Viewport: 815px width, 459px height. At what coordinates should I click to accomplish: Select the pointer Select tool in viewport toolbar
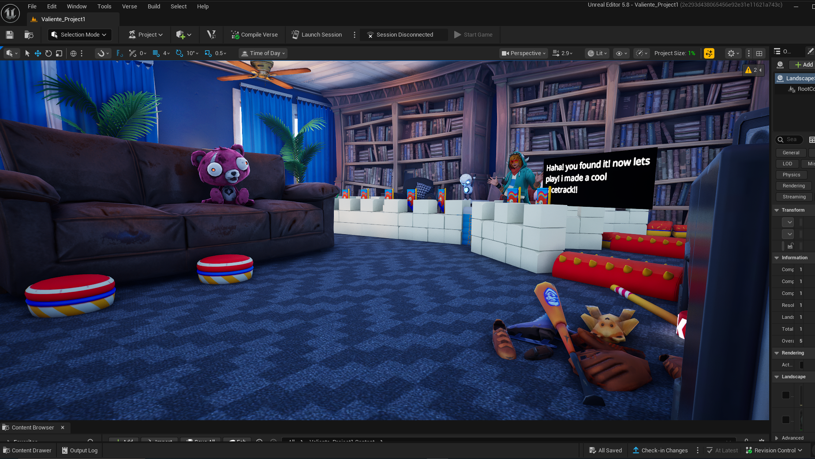pyautogui.click(x=27, y=53)
